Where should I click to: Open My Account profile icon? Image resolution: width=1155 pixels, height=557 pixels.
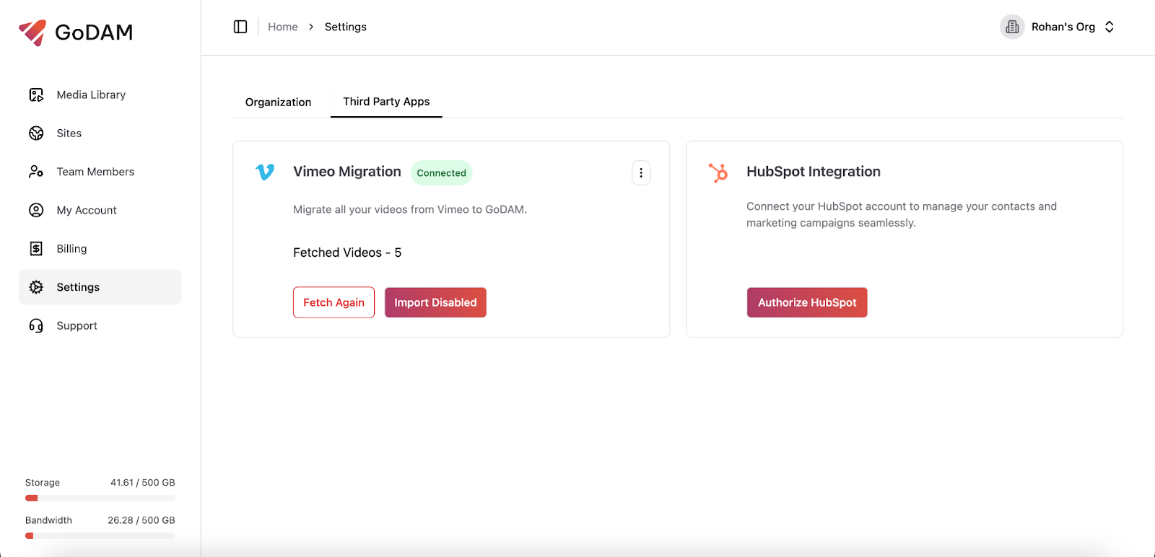(x=36, y=210)
